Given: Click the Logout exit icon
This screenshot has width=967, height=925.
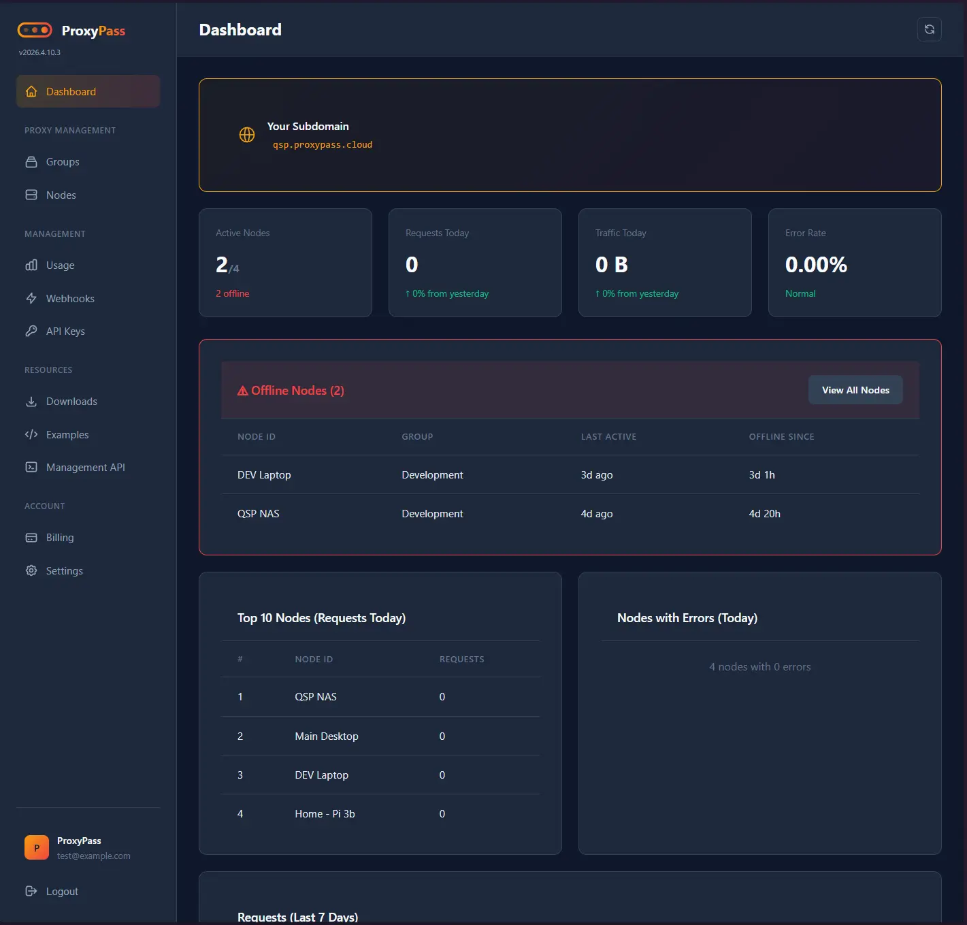Looking at the screenshot, I should click(x=31, y=892).
